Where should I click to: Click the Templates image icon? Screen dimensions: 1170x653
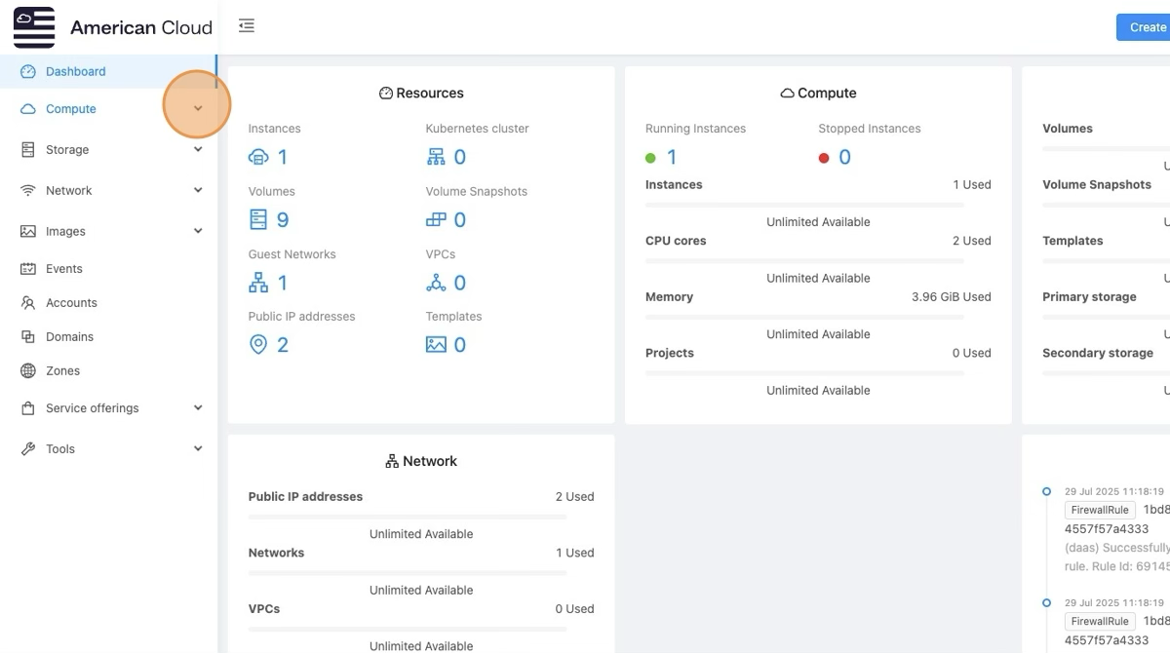click(436, 345)
